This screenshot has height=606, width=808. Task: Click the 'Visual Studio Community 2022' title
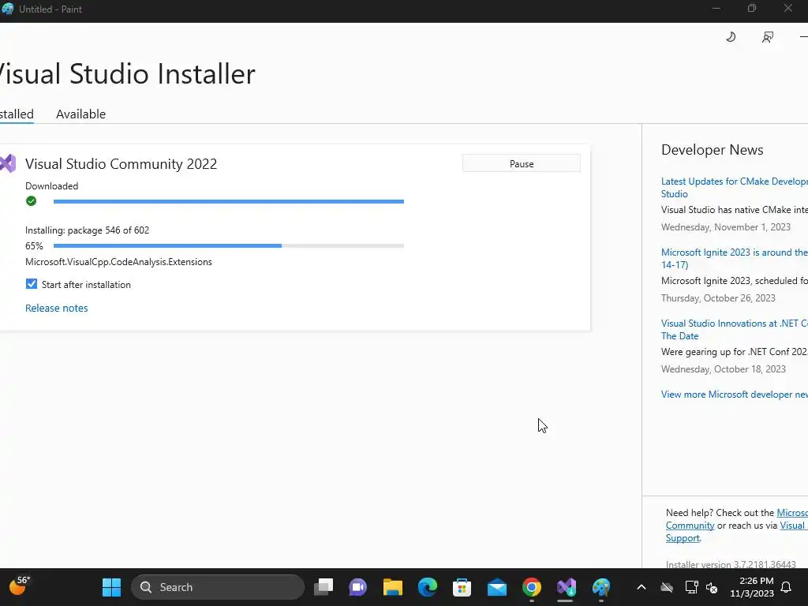pos(121,164)
